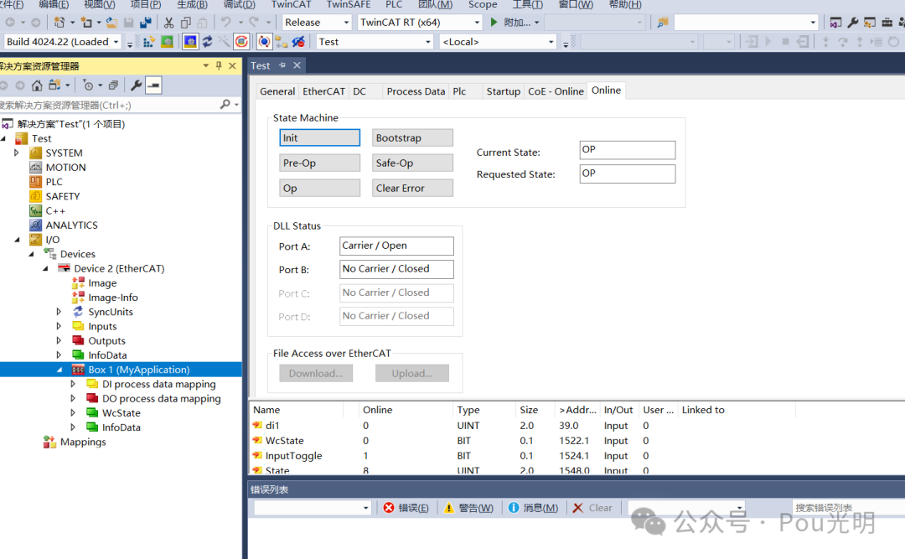The width and height of the screenshot is (905, 559).
Task: Click the Copy icon next to scissors
Action: click(186, 23)
